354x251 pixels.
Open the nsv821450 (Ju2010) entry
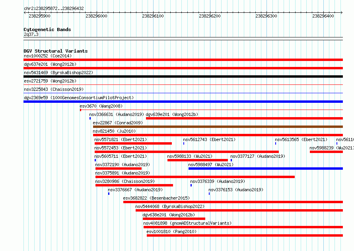(x=114, y=131)
